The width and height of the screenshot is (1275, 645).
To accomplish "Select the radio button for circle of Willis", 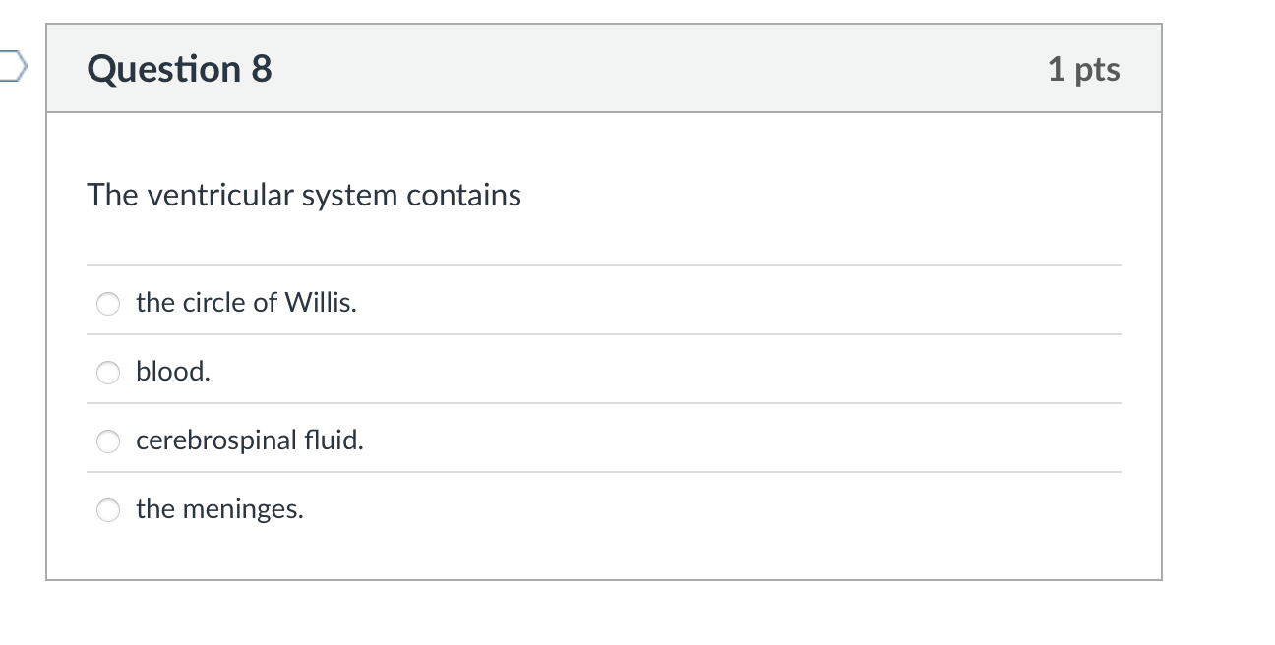I will [108, 304].
